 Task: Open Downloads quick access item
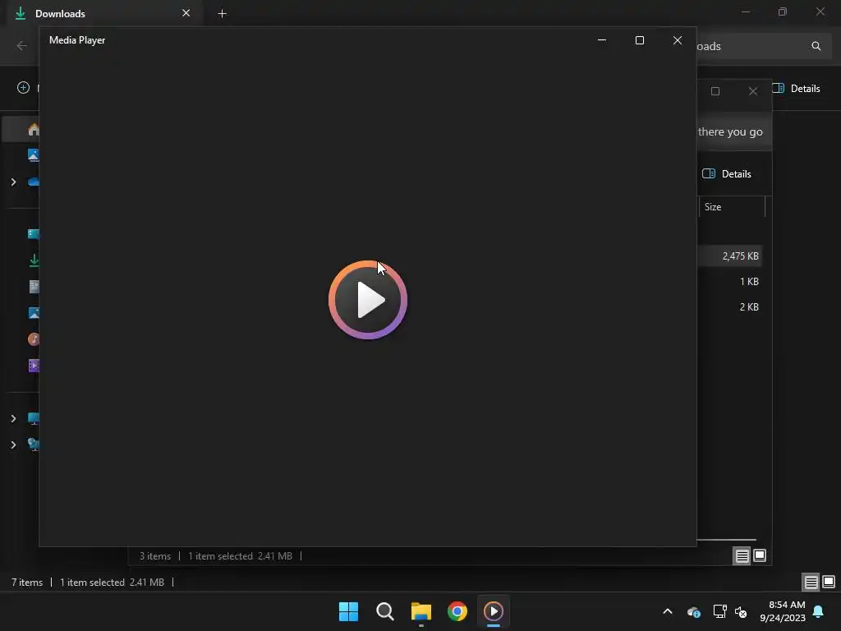(34, 260)
